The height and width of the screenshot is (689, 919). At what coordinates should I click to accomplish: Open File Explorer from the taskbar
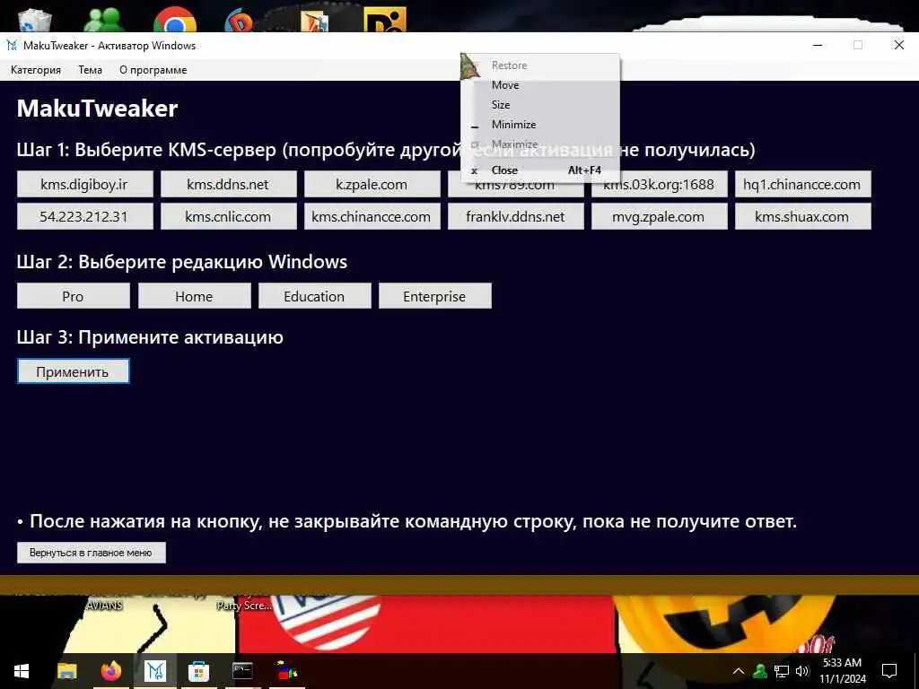[66, 671]
